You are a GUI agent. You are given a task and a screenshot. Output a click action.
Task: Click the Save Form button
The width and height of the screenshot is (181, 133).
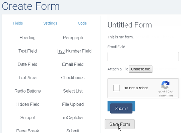coord(120,124)
